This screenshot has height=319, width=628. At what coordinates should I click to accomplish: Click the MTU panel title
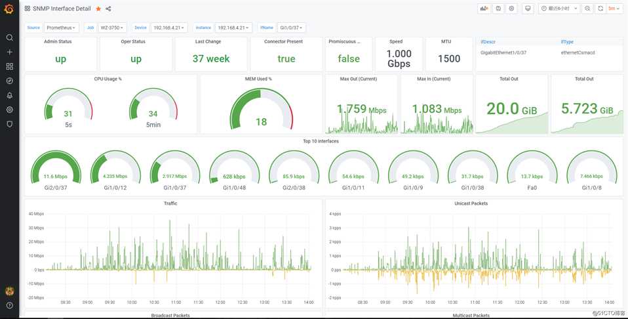(x=446, y=41)
